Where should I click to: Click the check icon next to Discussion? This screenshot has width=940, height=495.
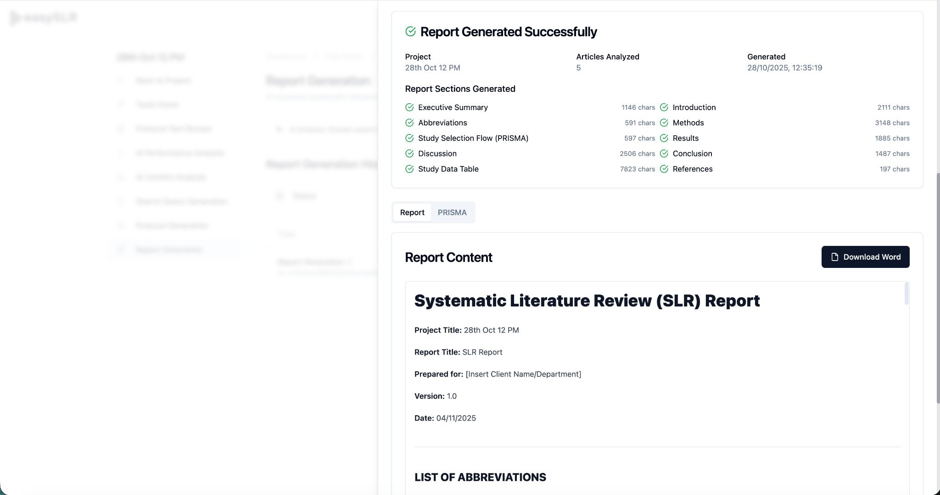point(409,154)
